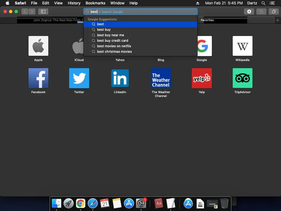Screen dimensions: 281x211
Task: Open the Apple favorite tile
Action: 38,46
